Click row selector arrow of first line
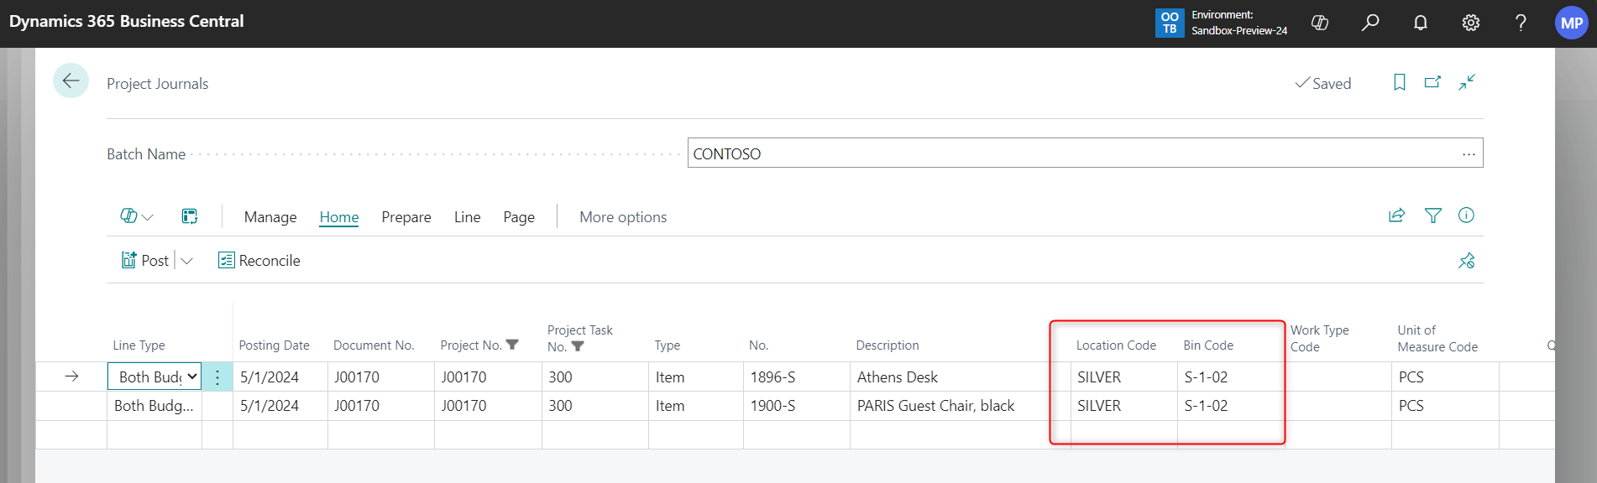This screenshot has height=483, width=1597. click(x=71, y=377)
